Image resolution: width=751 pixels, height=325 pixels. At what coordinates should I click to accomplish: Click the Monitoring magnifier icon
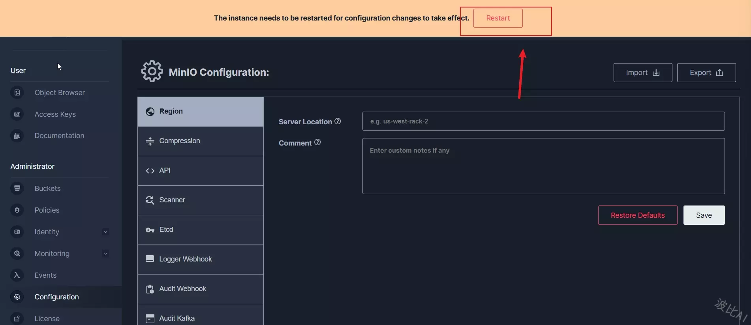pyautogui.click(x=17, y=254)
